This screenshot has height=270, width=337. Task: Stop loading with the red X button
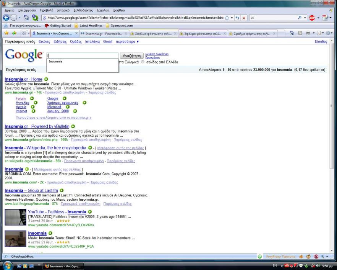[244, 18]
